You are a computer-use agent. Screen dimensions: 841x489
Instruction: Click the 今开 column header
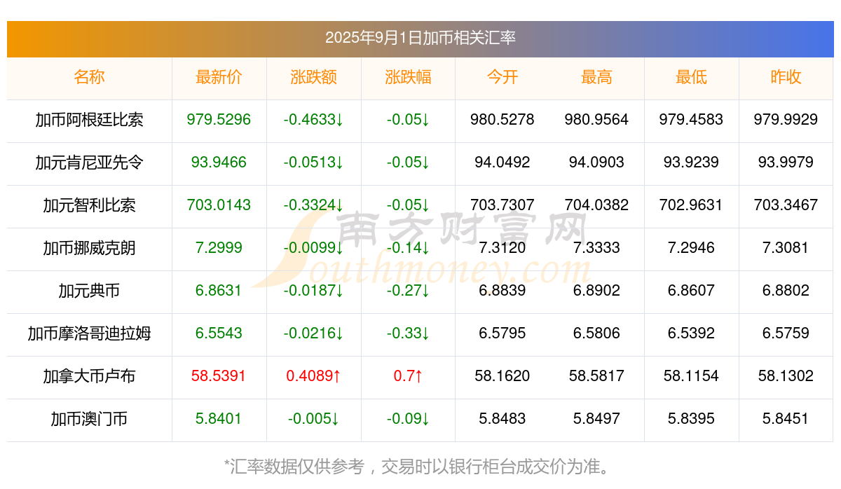coord(502,77)
